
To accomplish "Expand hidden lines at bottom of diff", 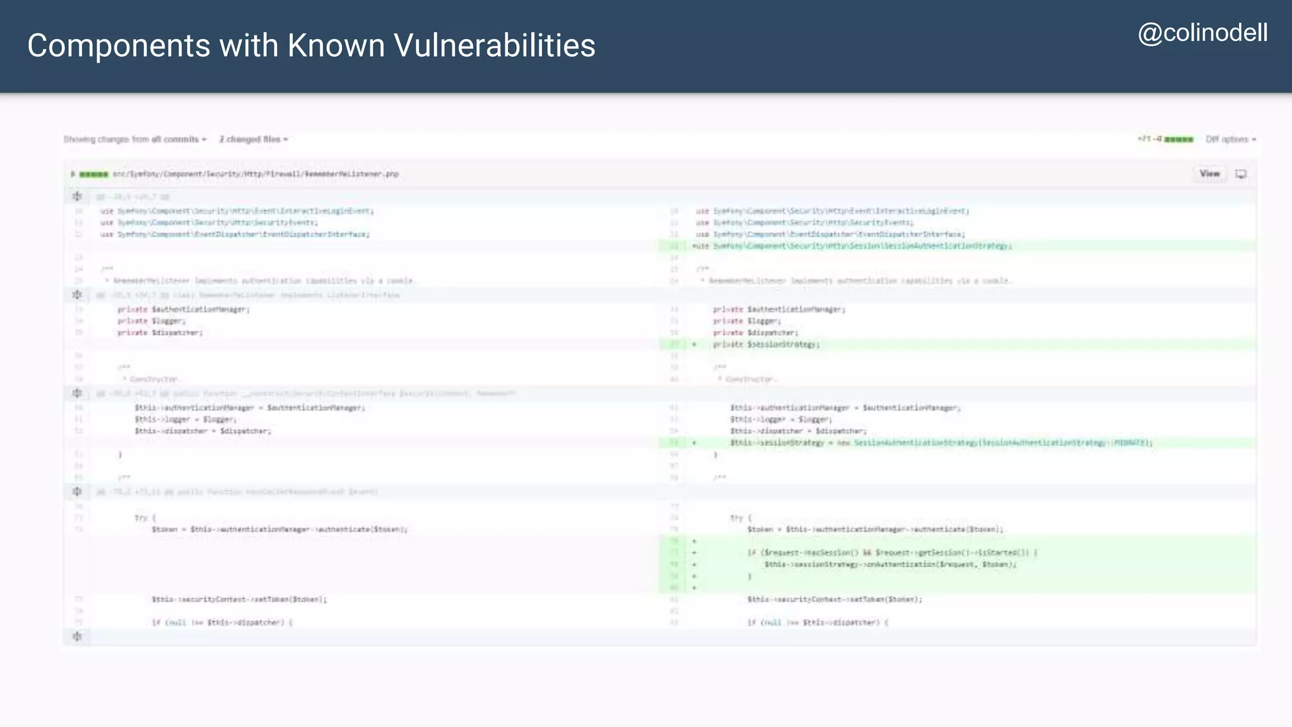I will (77, 637).
